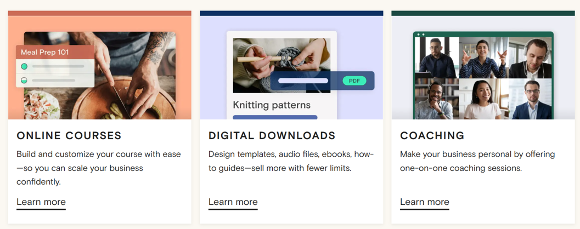This screenshot has width=580, height=229.
Task: Click the blue bar below Knitting patterns
Action: point(275,117)
